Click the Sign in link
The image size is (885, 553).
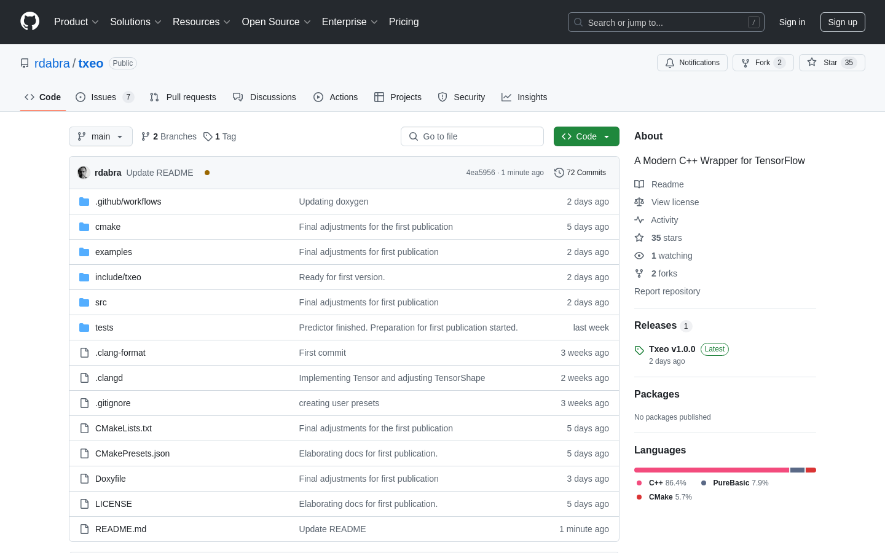point(792,22)
